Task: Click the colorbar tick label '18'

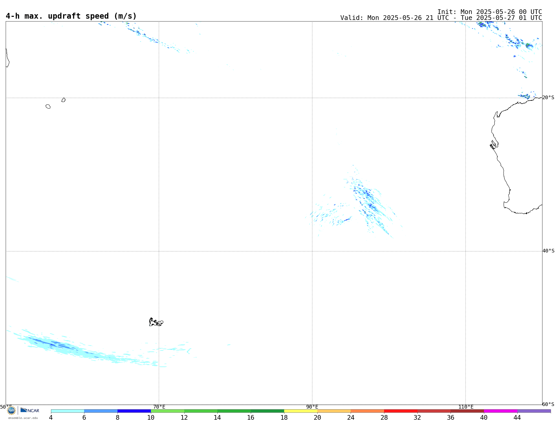Action: coord(284,417)
